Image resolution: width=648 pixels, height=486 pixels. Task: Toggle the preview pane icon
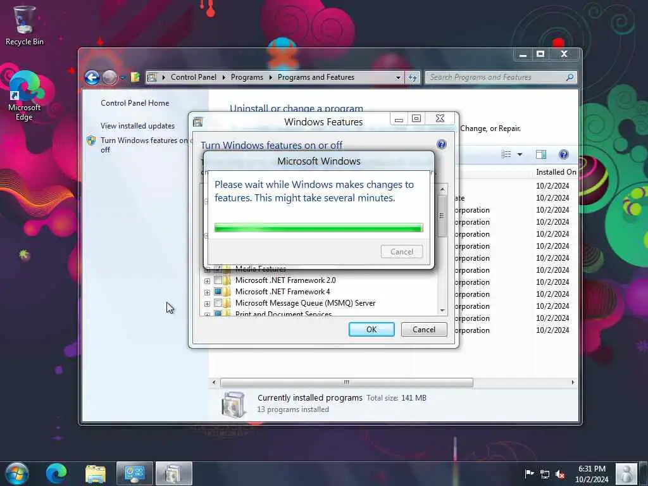(x=541, y=154)
